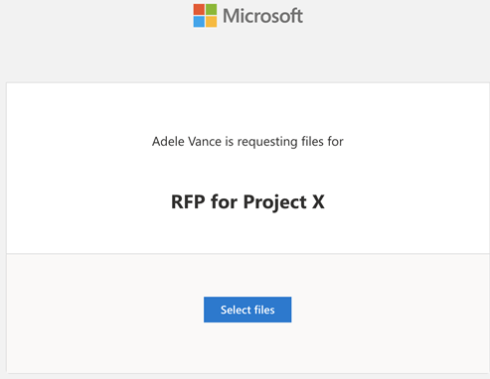Click the blue square in Microsoft logo

pyautogui.click(x=199, y=22)
